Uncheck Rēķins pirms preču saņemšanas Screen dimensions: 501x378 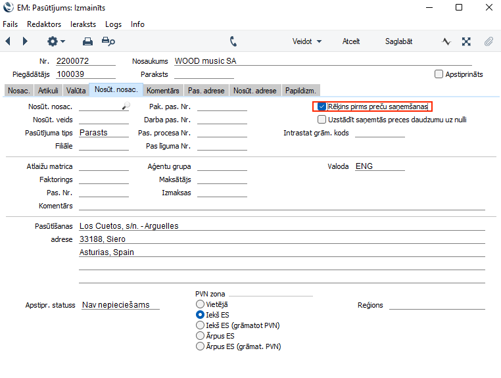click(322, 106)
